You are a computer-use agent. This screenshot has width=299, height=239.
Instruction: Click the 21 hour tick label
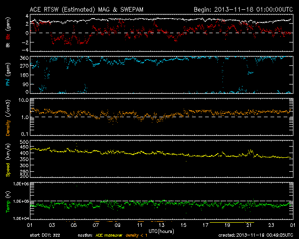point(249,225)
